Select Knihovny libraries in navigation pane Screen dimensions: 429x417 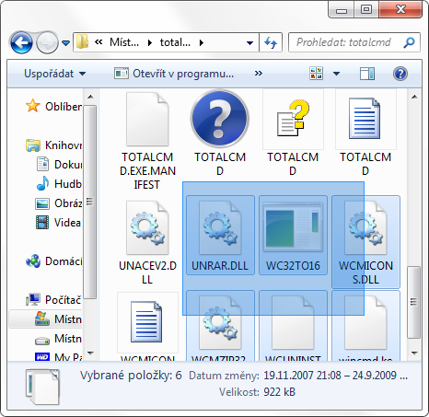[x=53, y=145]
